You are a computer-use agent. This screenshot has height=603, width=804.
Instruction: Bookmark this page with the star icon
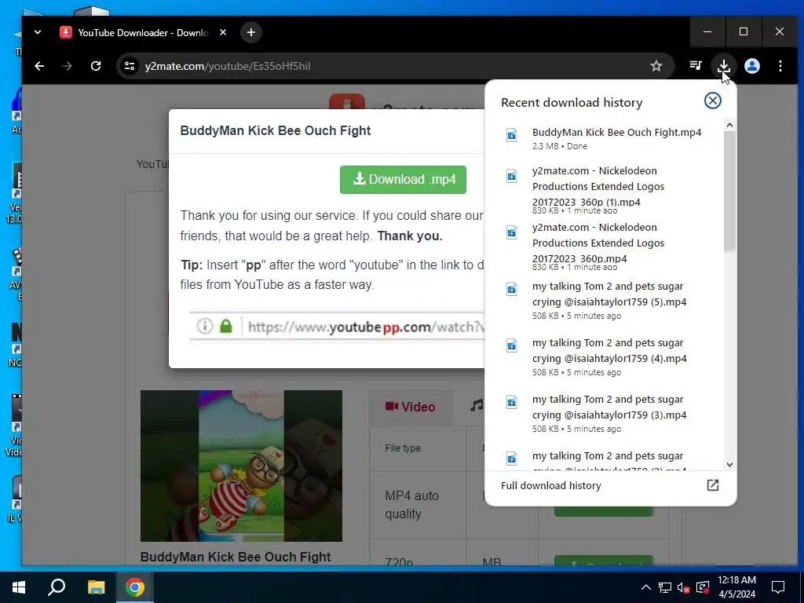coord(656,66)
